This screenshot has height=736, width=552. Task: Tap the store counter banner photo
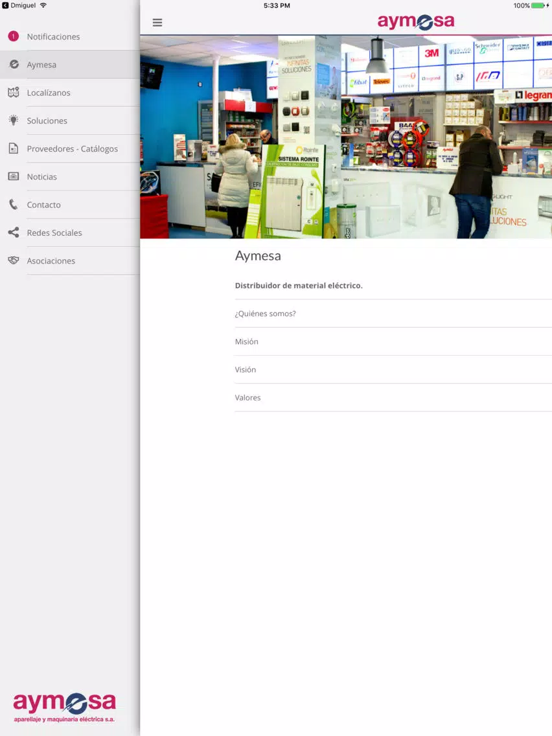(x=346, y=137)
